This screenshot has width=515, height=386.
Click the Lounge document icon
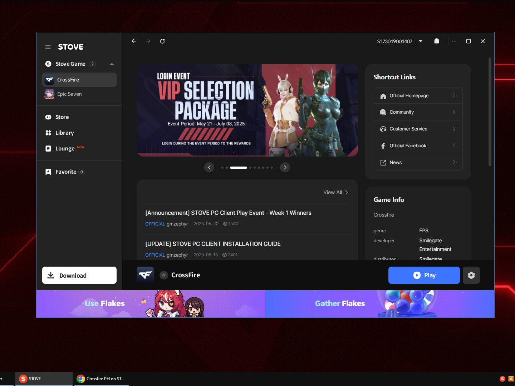[48, 148]
